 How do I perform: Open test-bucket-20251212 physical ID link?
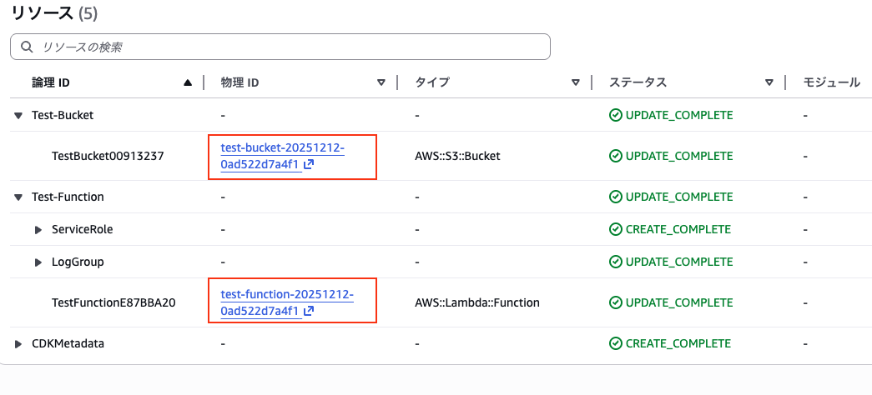click(x=282, y=147)
